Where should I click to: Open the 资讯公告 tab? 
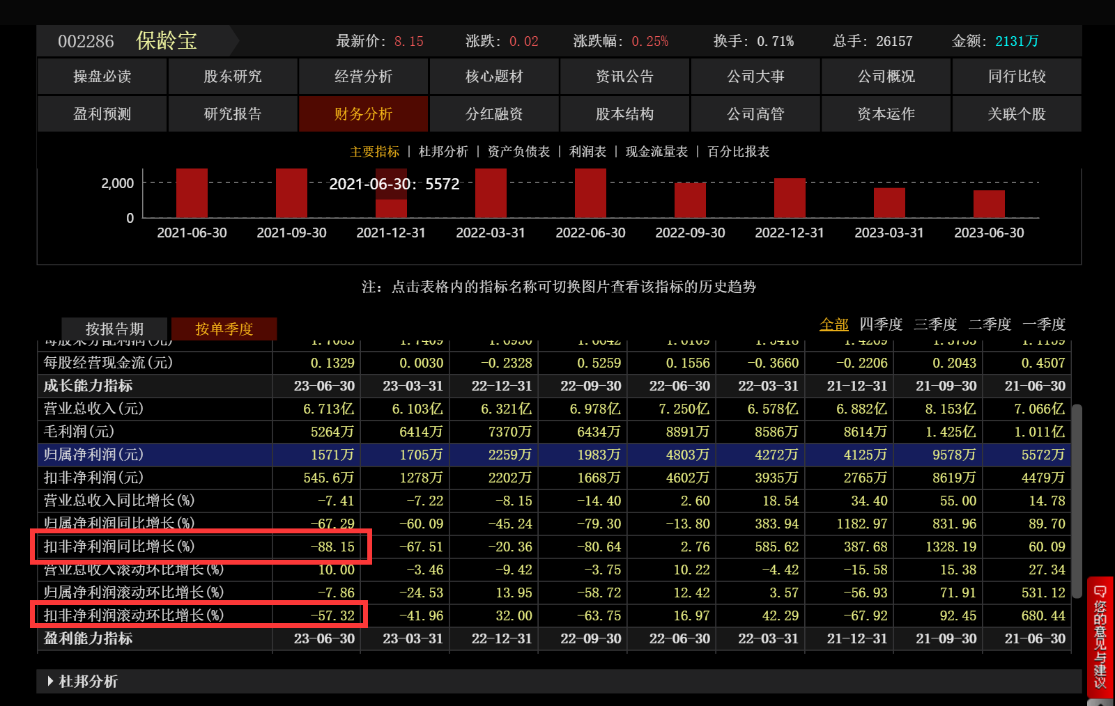624,77
